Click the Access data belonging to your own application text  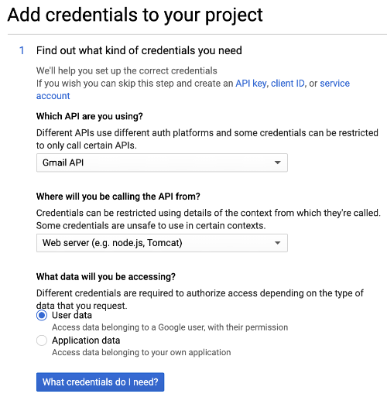click(142, 352)
